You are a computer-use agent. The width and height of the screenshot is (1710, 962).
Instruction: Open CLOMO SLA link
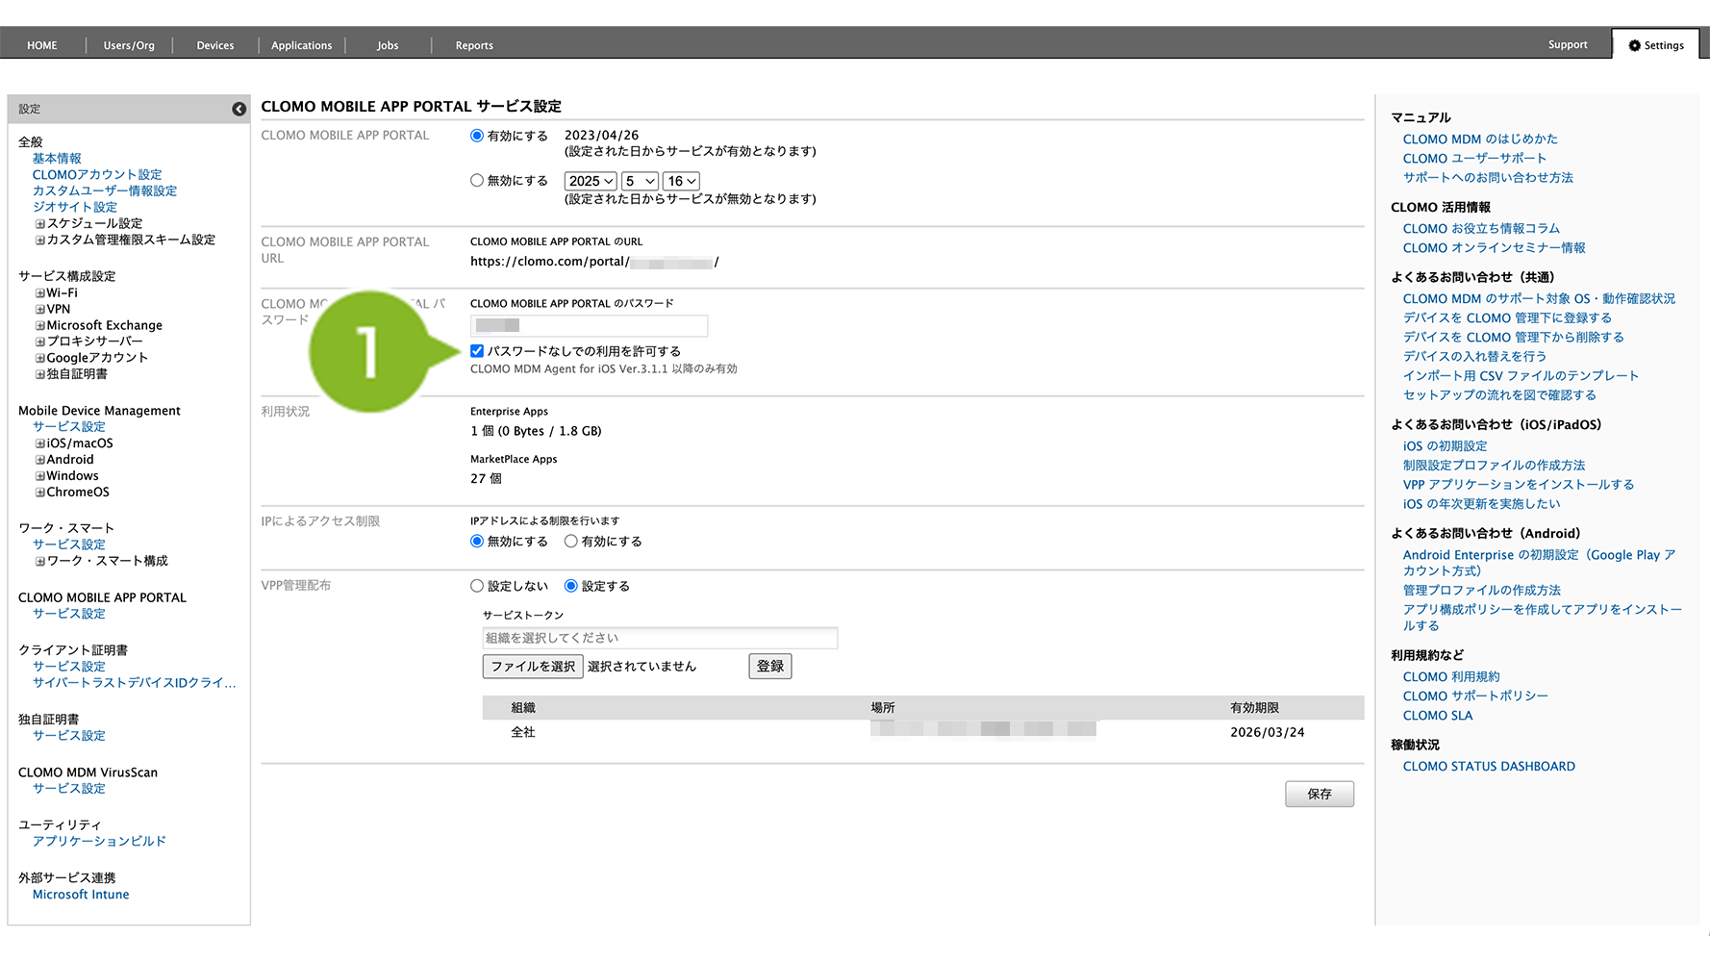tap(1438, 716)
